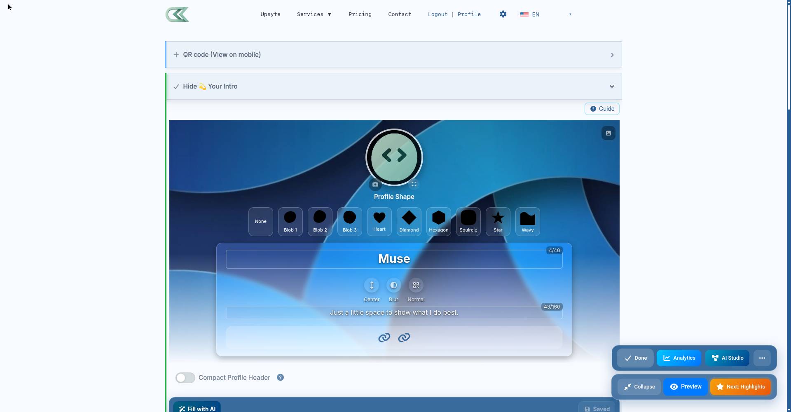This screenshot has height=412, width=791.
Task: Pick the Hexagon profile shape
Action: pos(439,222)
